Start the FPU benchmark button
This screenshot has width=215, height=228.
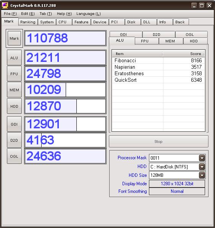tap(14, 74)
